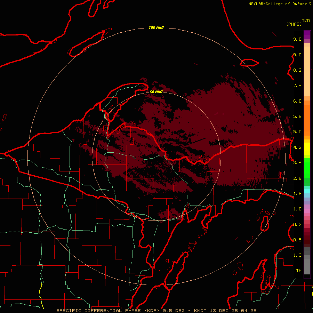Click the DKD unit label above the legend
Screen dimensions: 313x313
306,21
